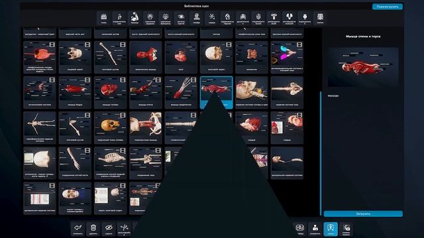Open the long leg bone joint scene thumbnail

pos(111,58)
